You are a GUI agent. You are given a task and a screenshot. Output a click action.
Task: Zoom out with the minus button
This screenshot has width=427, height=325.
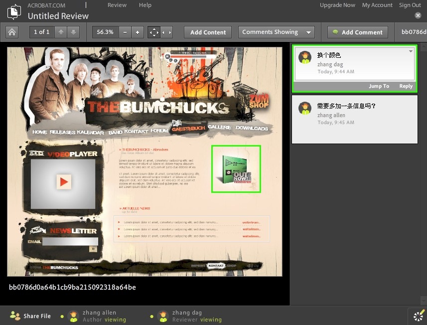coord(125,32)
